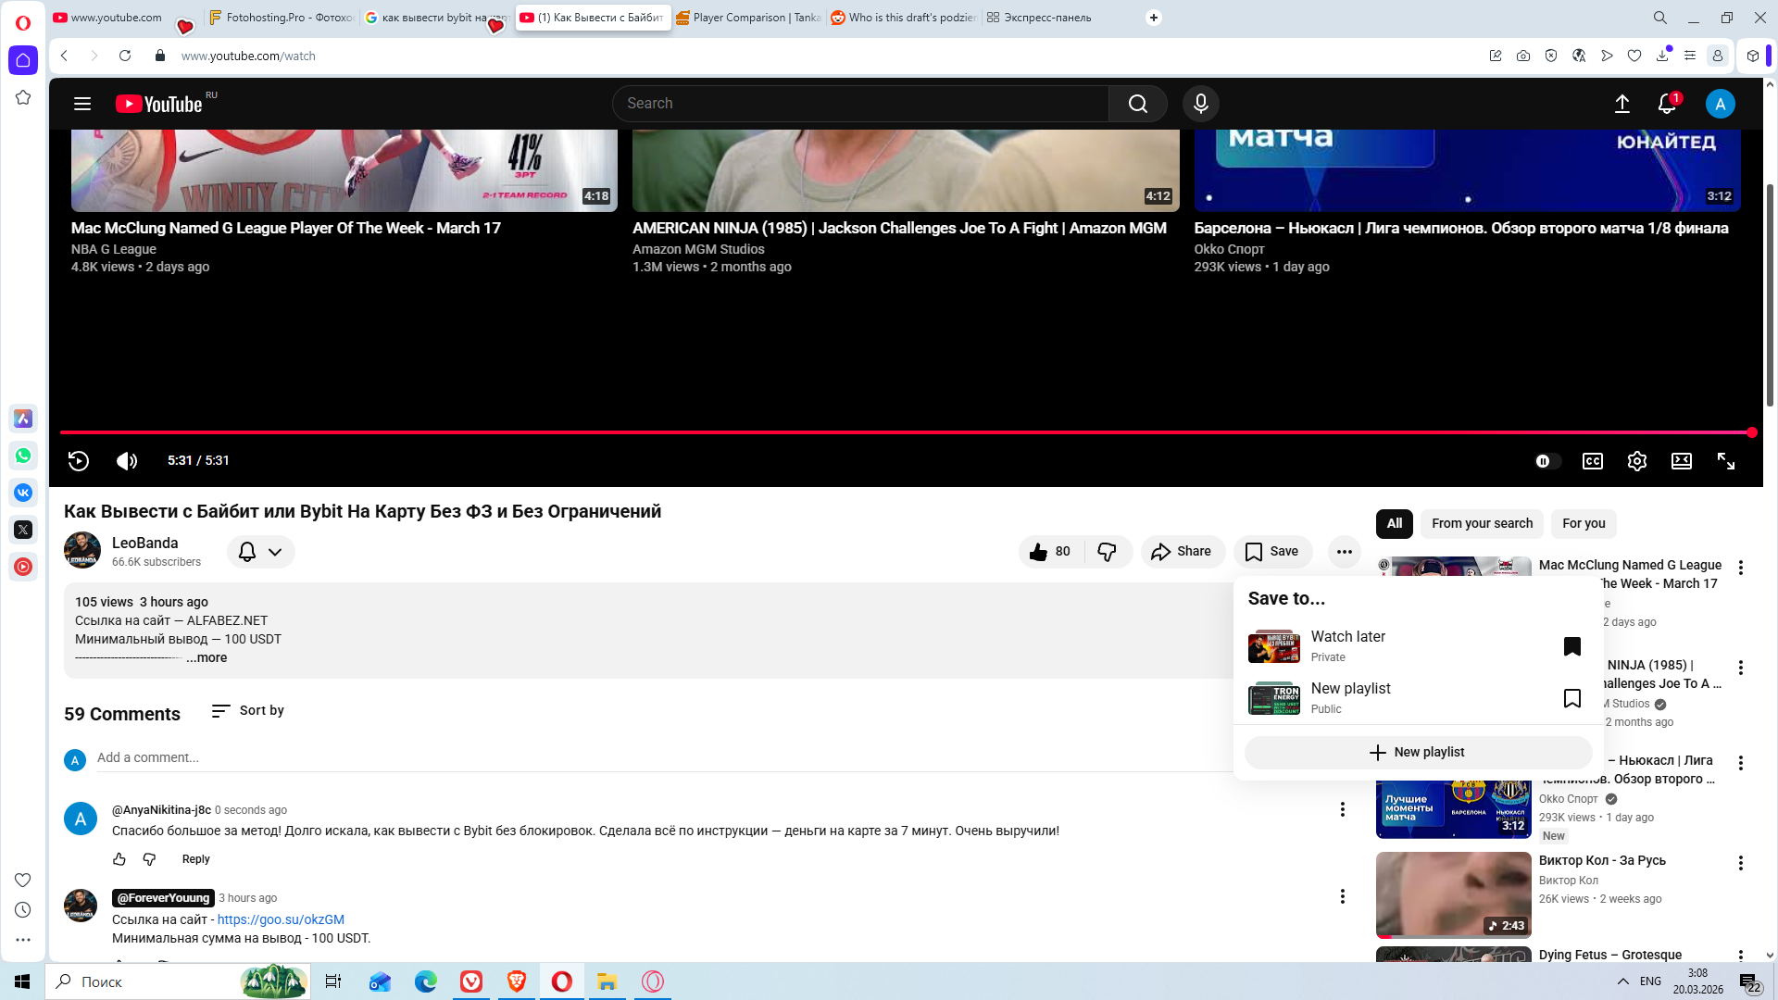Click the video replay icon
Viewport: 1778px width, 1000px height.
click(x=79, y=461)
